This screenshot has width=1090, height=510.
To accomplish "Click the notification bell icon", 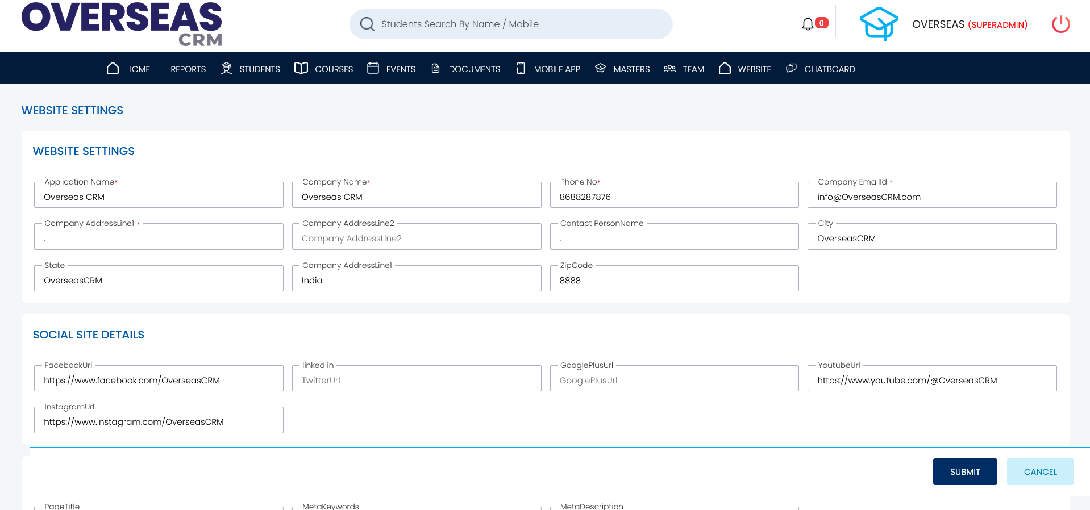I will click(x=807, y=24).
